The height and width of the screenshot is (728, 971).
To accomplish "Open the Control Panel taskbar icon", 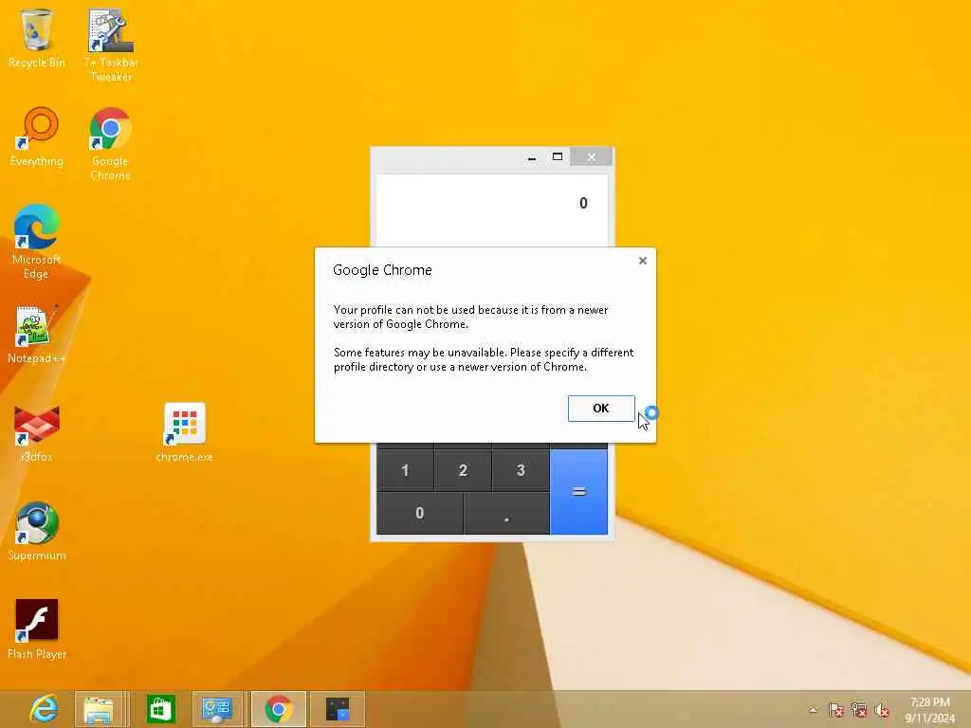I will (x=217, y=709).
